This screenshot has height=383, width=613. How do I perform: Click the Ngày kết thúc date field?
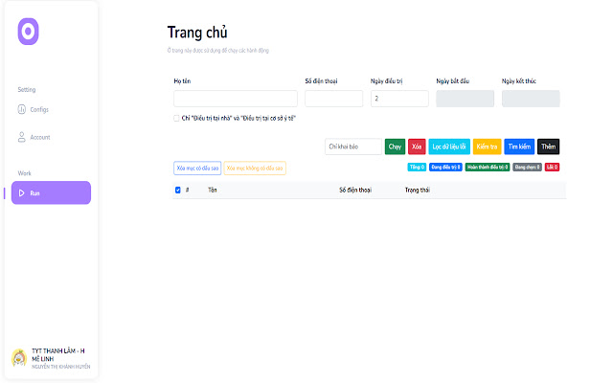pyautogui.click(x=531, y=99)
